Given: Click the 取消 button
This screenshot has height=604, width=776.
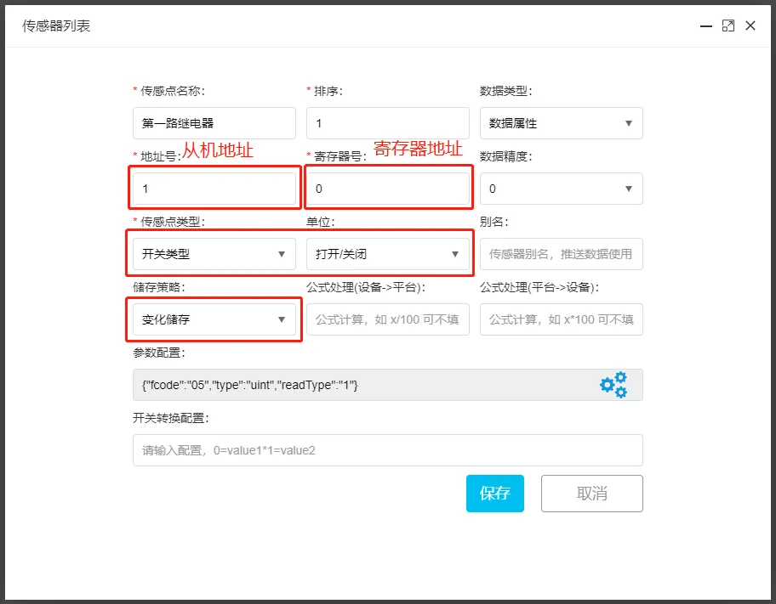Looking at the screenshot, I should tap(591, 494).
